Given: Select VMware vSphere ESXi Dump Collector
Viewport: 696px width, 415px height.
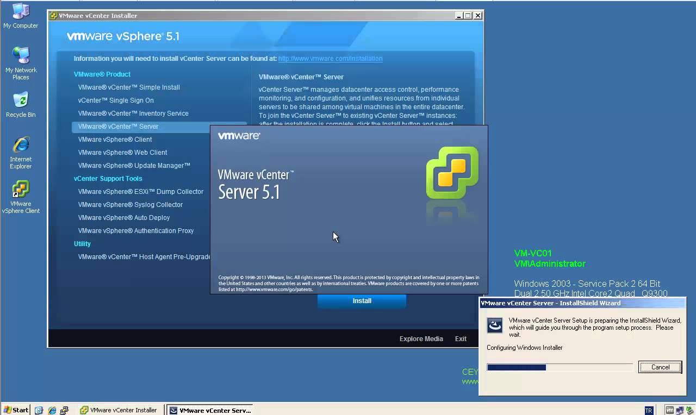Looking at the screenshot, I should click(x=140, y=191).
